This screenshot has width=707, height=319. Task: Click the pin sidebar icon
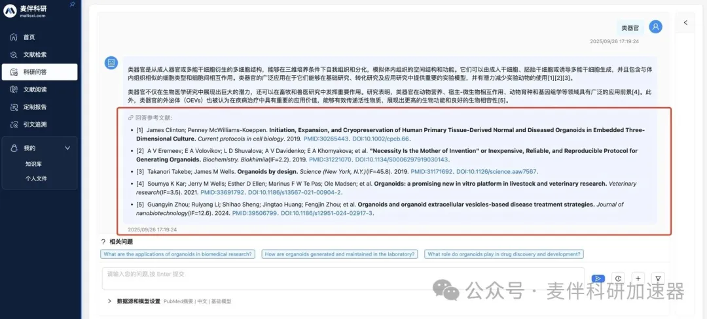coord(72,4)
